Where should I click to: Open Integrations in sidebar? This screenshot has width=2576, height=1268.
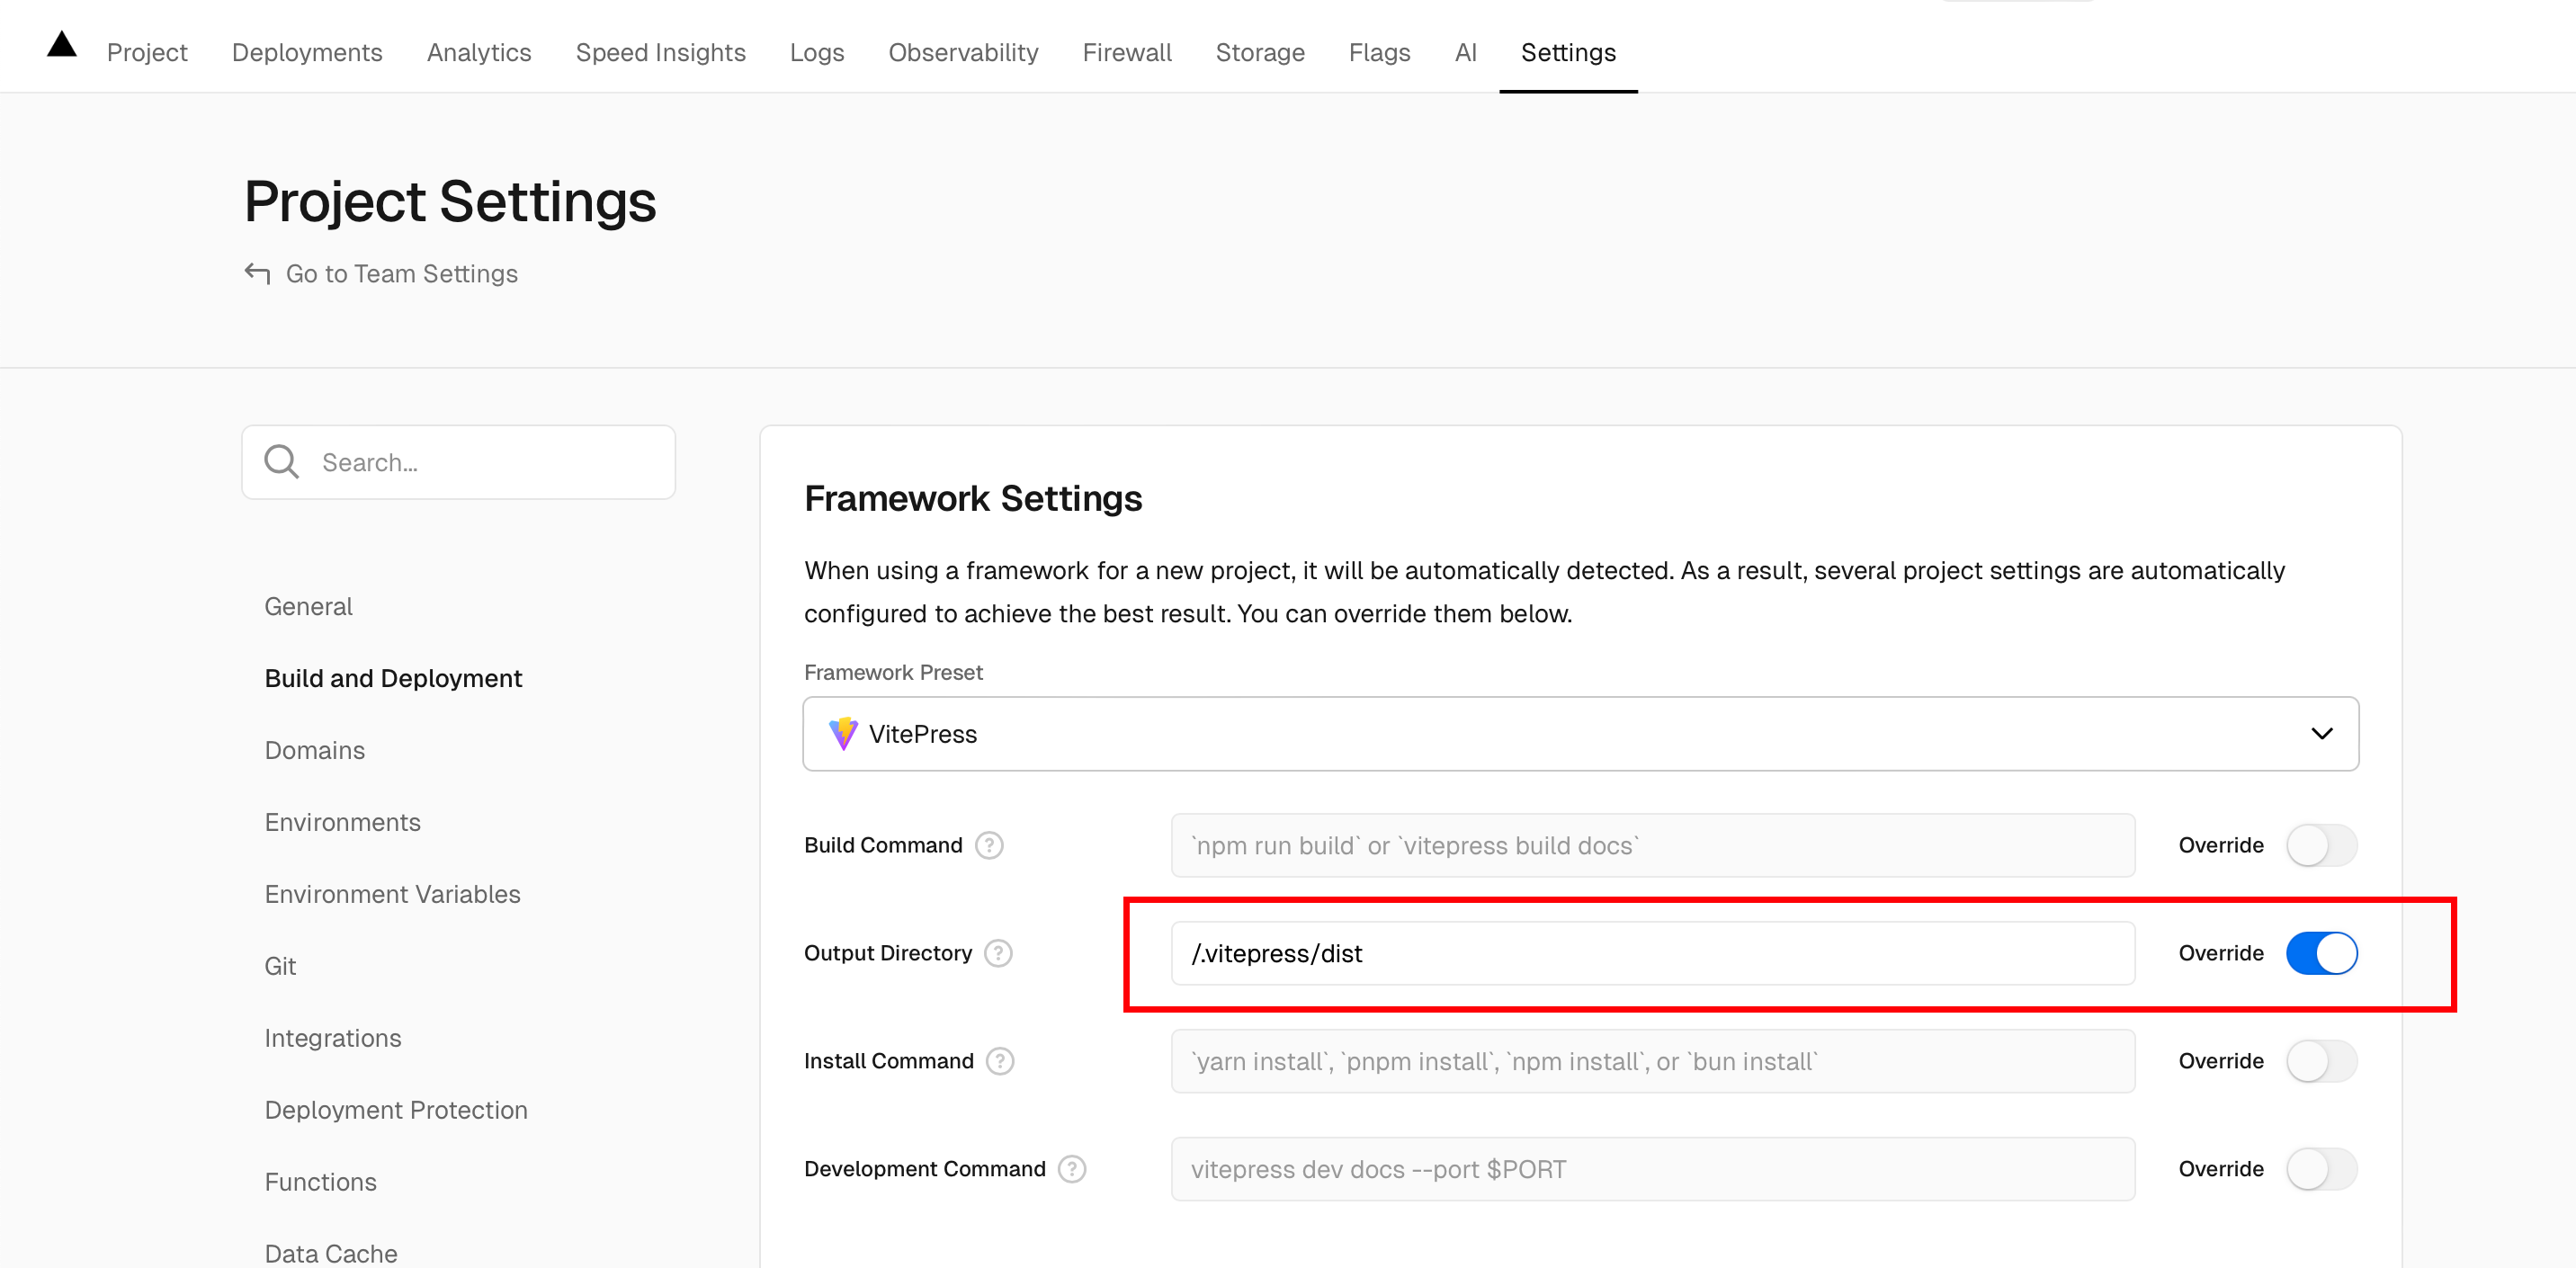(x=332, y=1038)
